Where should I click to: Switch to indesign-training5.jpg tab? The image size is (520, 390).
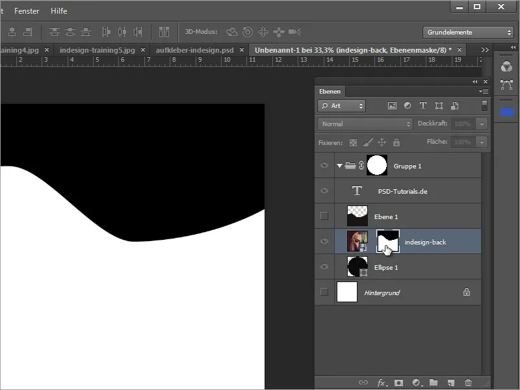pyautogui.click(x=97, y=50)
